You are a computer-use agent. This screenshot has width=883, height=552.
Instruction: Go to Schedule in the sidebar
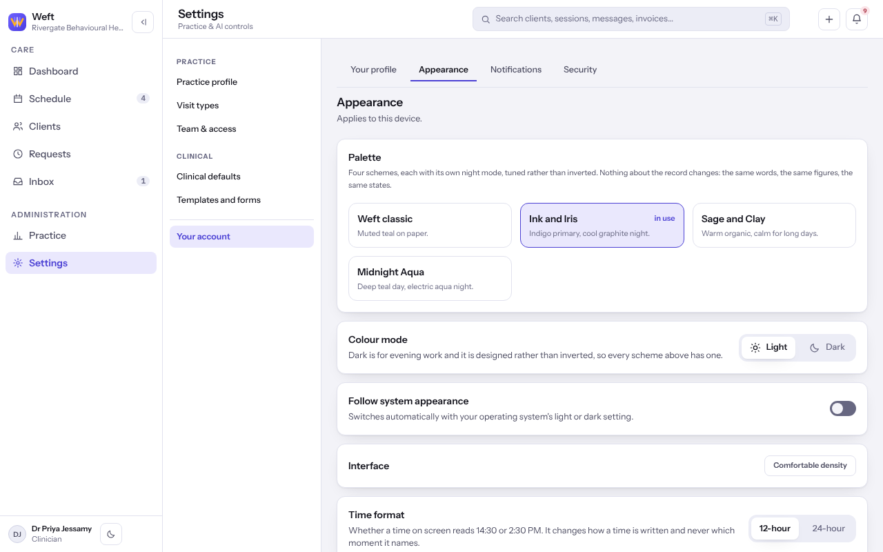tap(81, 99)
